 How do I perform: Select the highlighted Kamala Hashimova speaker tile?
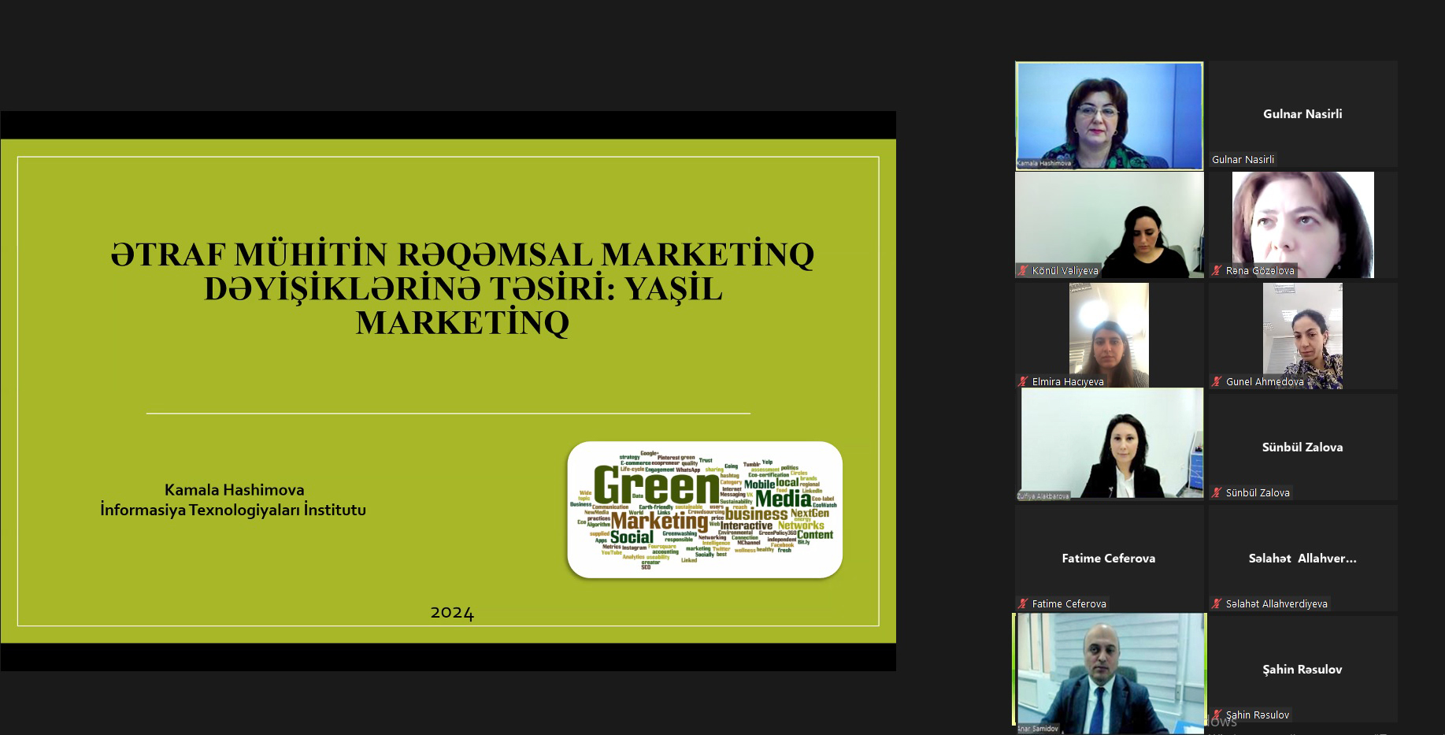[1110, 116]
